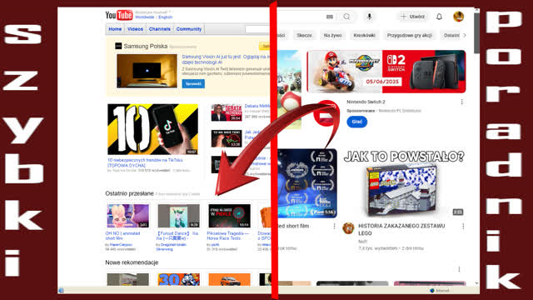The height and width of the screenshot is (300, 533).
Task: Open Pikselowa Tragedia Horse Race Tests link
Action: [227, 236]
